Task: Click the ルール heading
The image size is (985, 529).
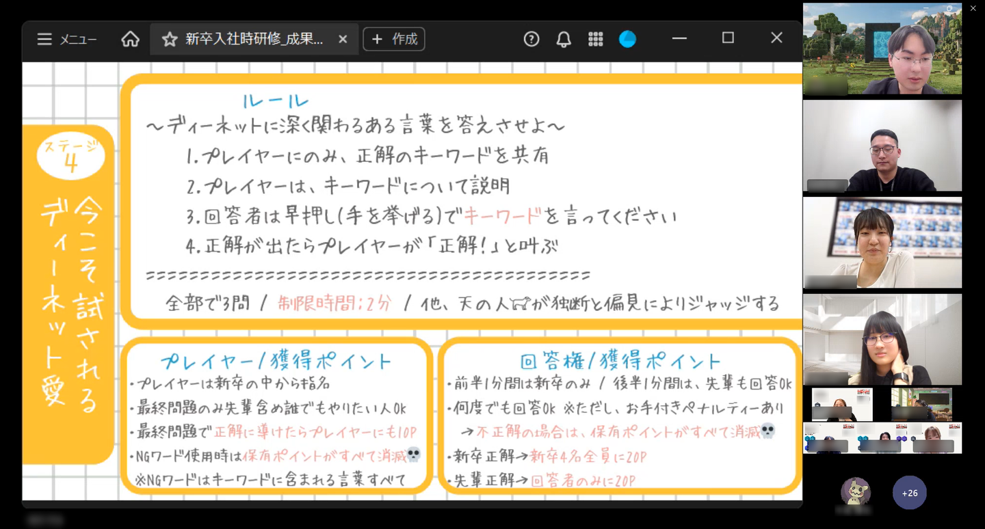Action: [276, 101]
